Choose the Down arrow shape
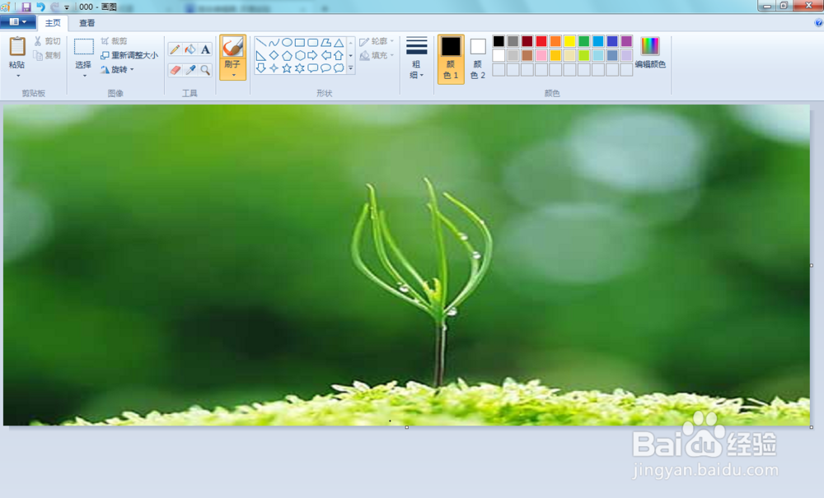 click(261, 67)
